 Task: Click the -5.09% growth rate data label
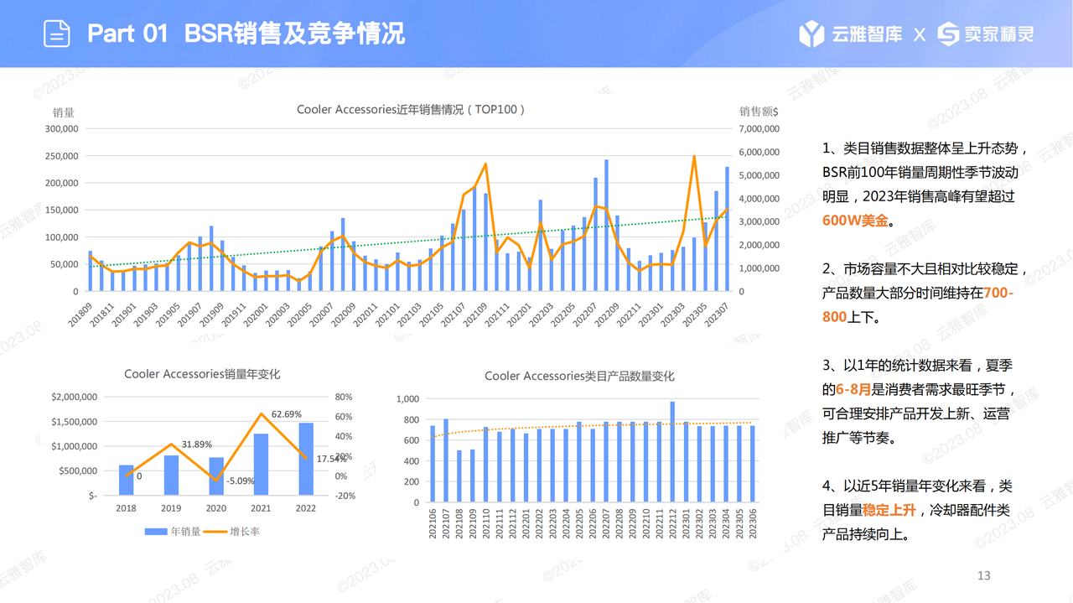click(240, 481)
